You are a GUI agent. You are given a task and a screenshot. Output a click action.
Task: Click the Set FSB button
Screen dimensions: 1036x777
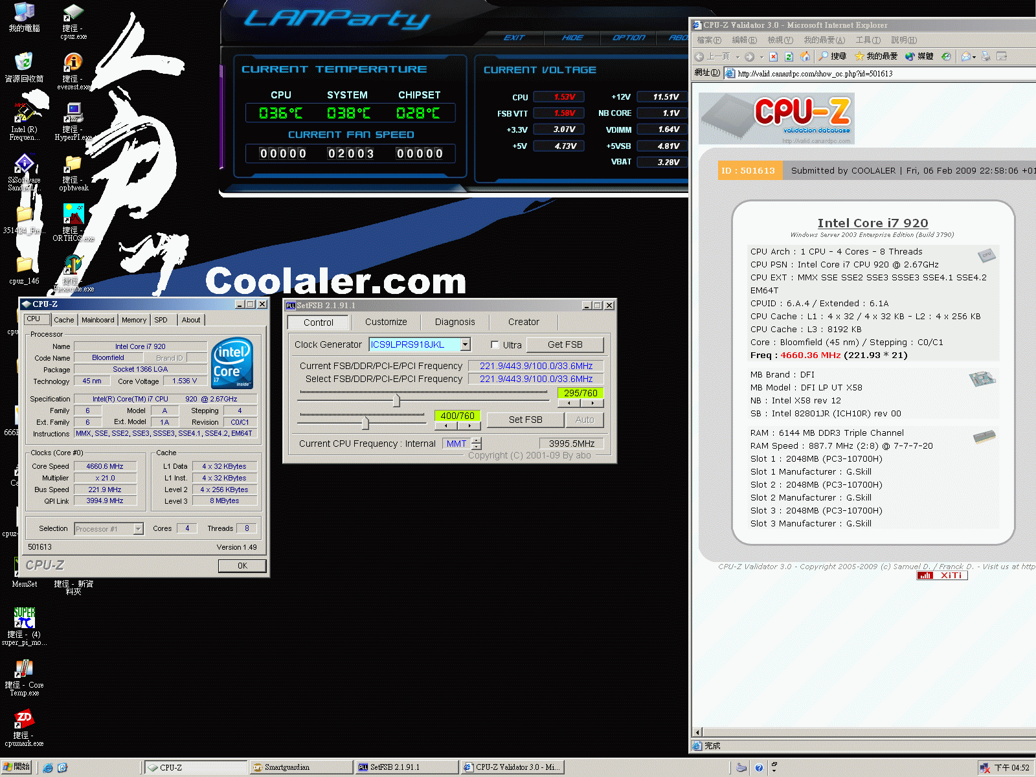coord(526,420)
